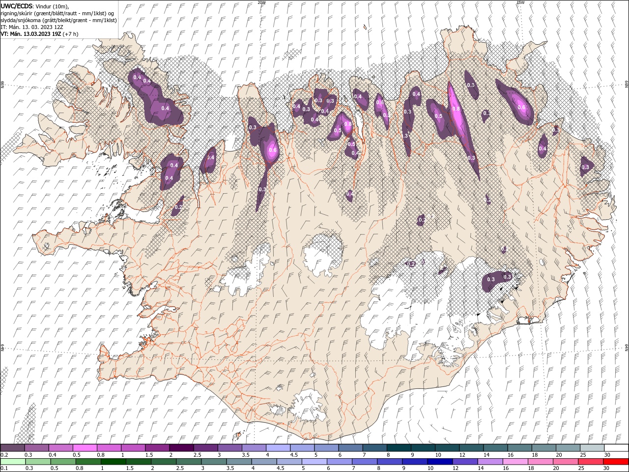Click the UWC/ECDS Vindur (10m) title text

35,6
